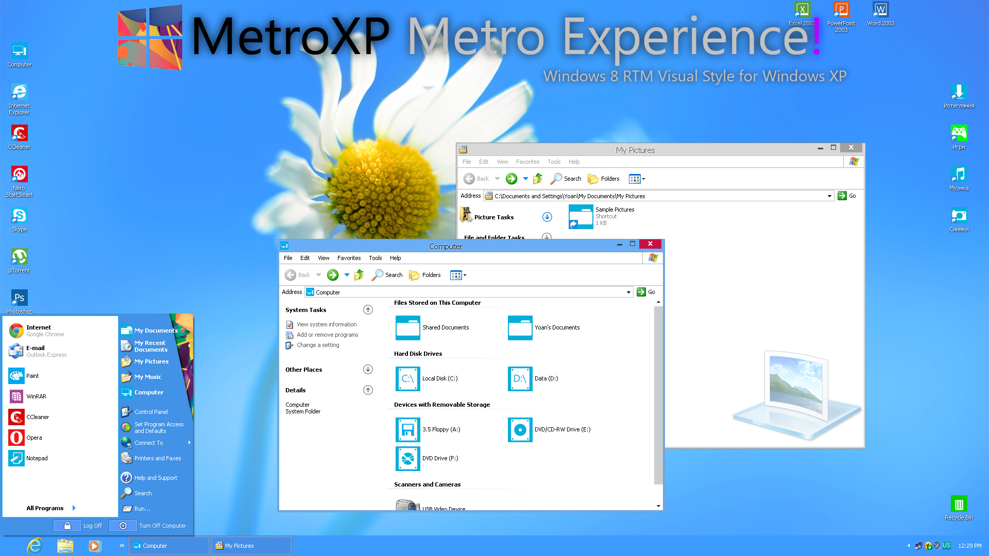Click Search in My Pictures toolbar
989x556 pixels.
tap(566, 179)
